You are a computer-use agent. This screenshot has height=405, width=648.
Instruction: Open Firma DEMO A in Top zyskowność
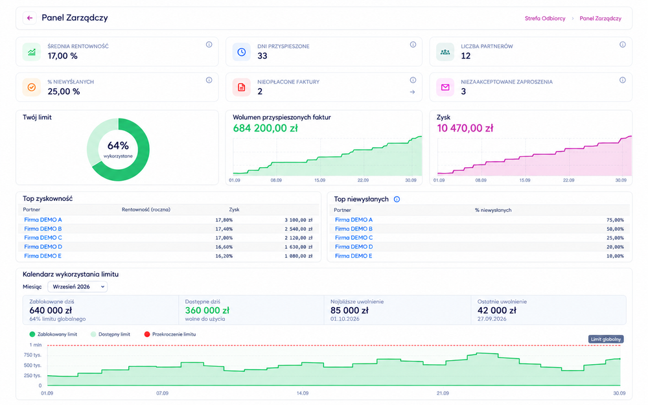pyautogui.click(x=43, y=220)
